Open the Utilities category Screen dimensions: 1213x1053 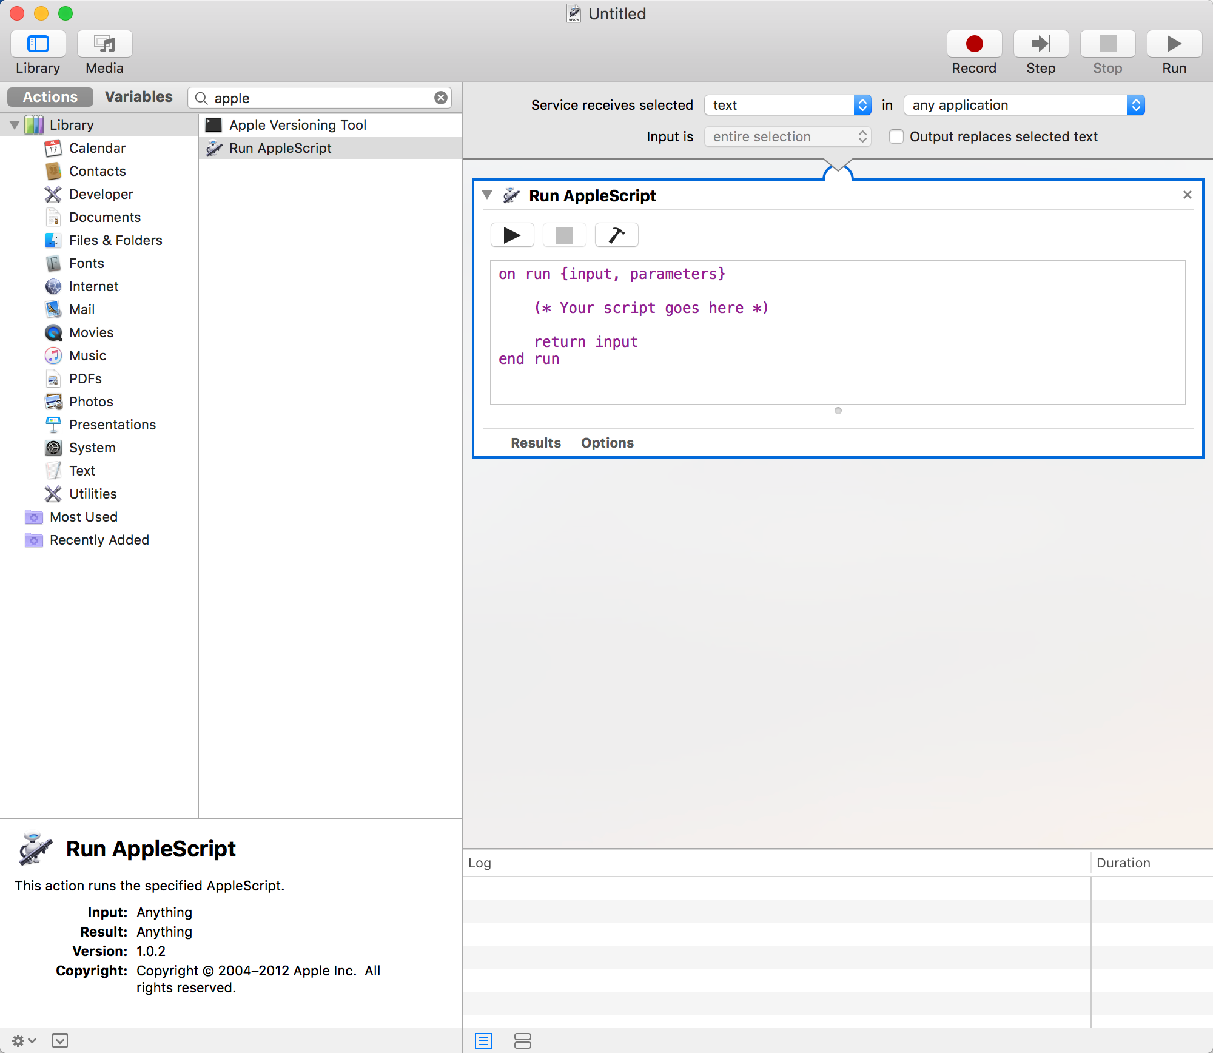pos(93,494)
